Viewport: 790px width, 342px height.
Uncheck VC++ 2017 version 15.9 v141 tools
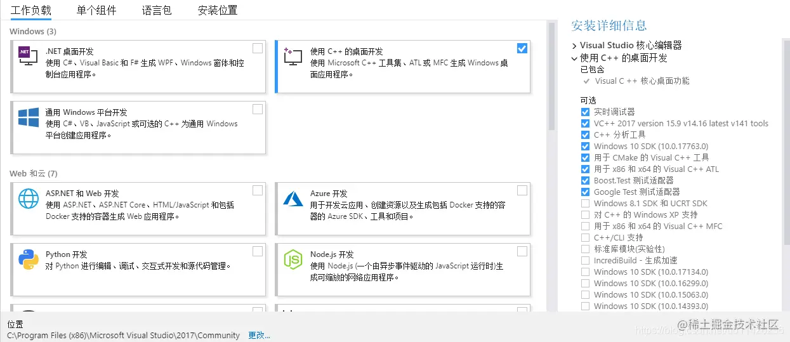point(585,123)
